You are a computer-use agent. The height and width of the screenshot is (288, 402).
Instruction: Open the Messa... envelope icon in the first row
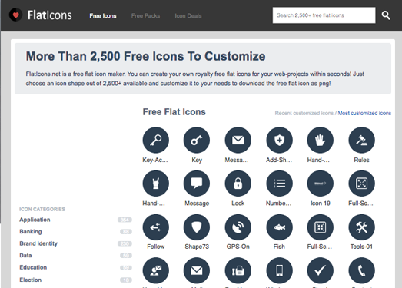(x=238, y=140)
